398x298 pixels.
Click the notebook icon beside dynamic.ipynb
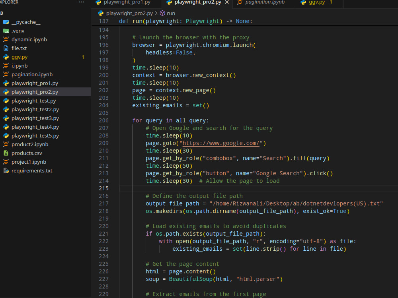coord(6,39)
